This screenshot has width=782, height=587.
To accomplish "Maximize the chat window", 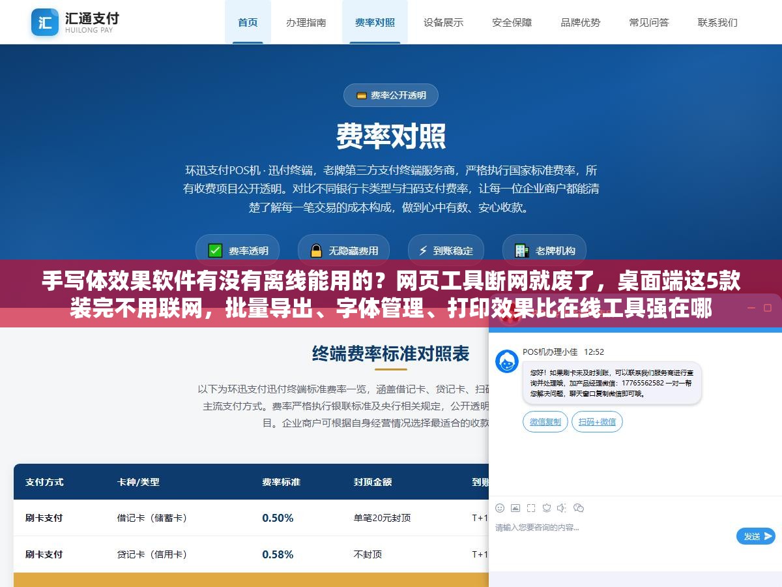I will (x=767, y=307).
